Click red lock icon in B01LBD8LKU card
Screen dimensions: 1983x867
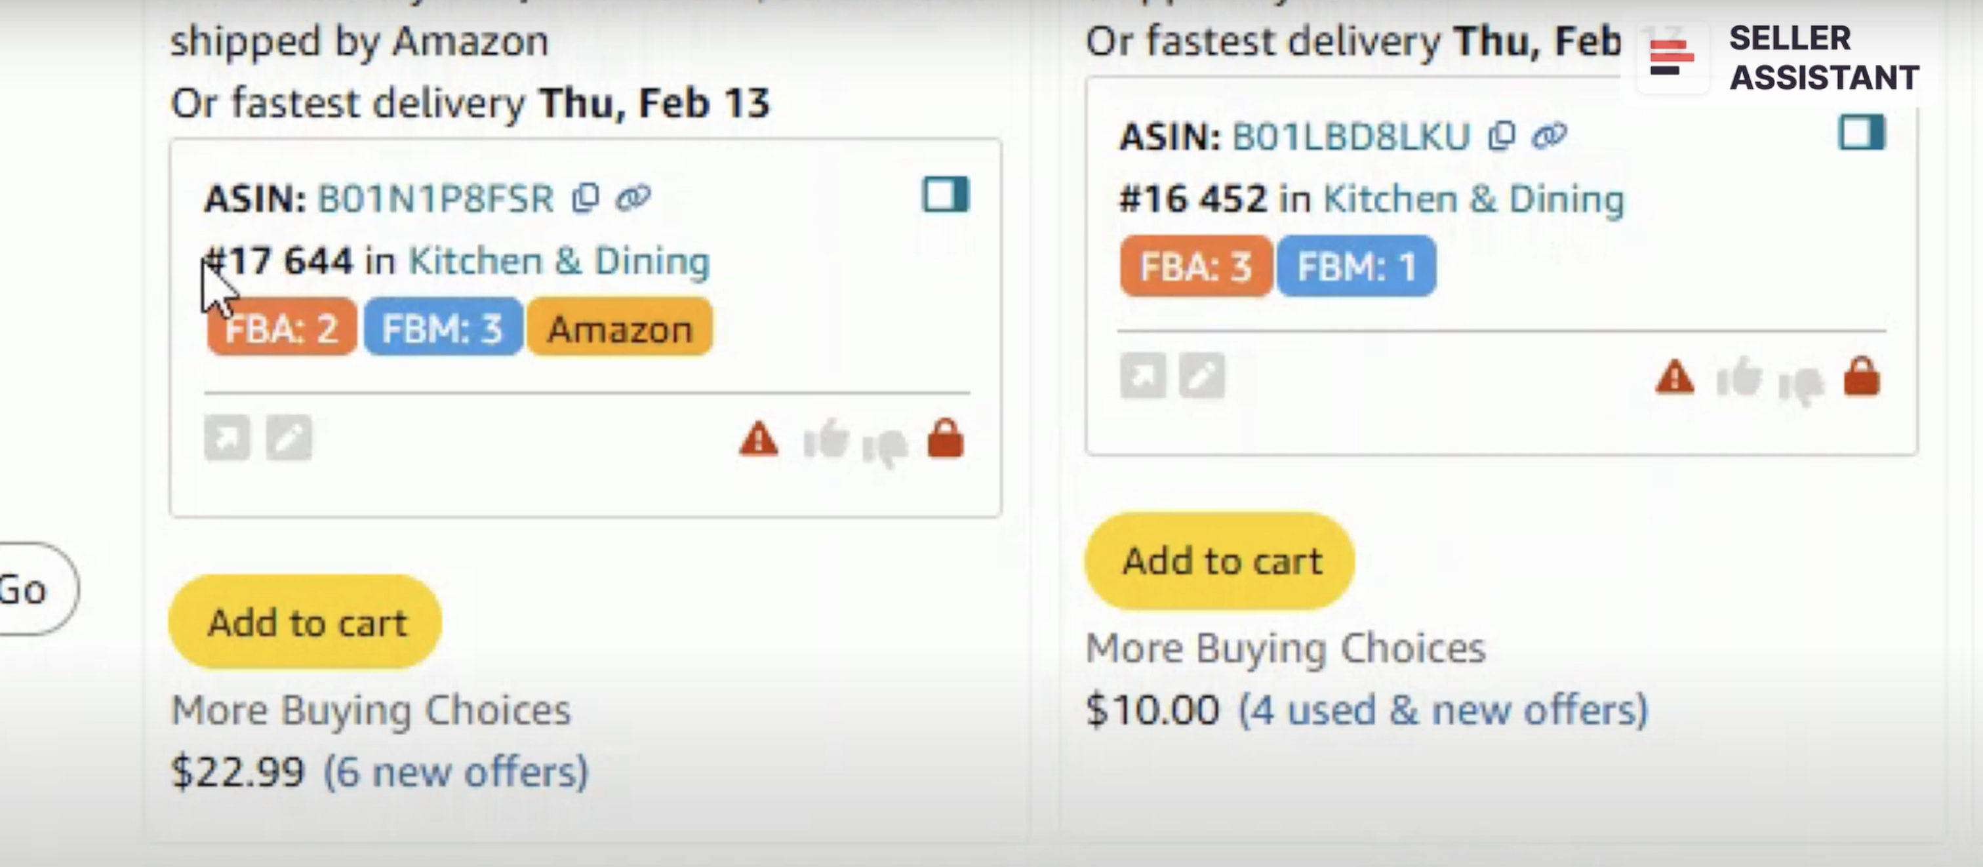point(1862,376)
